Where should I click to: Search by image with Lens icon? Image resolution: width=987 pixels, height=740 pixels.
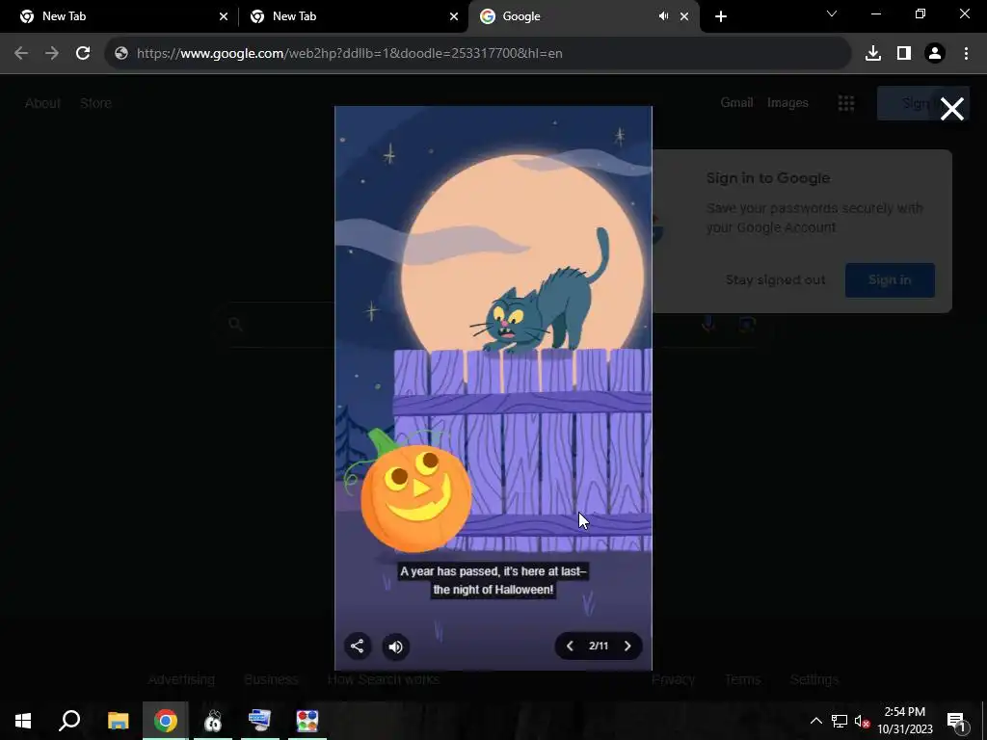747,324
